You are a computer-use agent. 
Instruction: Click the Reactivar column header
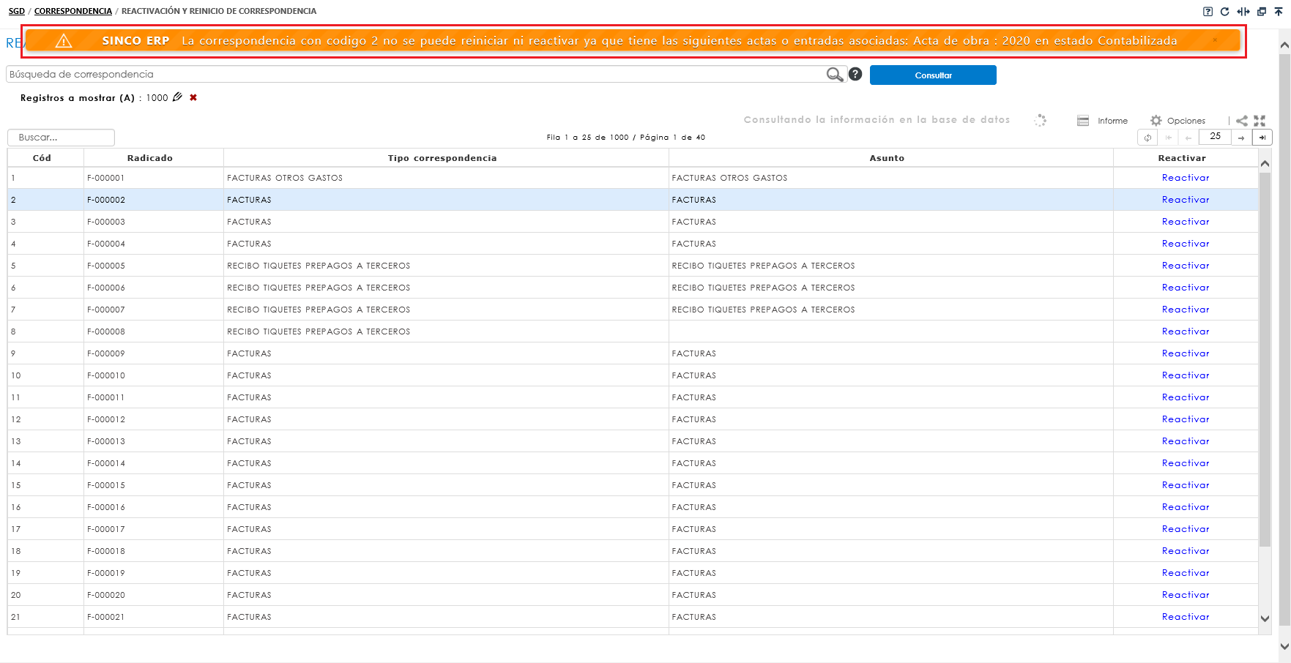click(x=1182, y=158)
